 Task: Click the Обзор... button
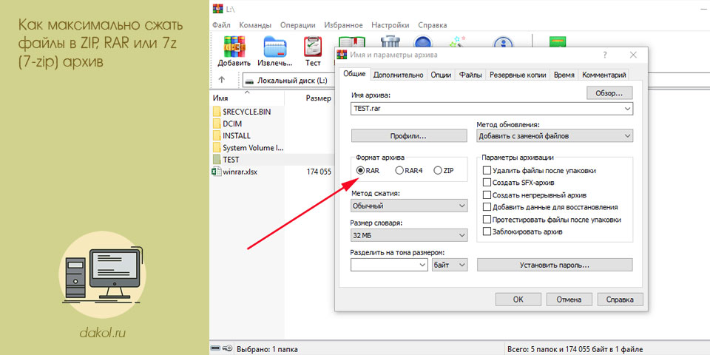click(609, 93)
